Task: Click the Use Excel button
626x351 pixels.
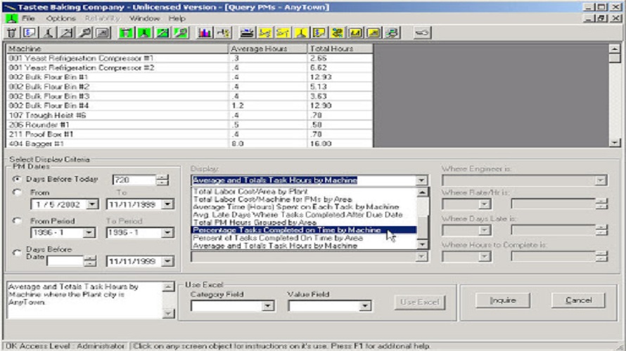Action: pos(420,302)
